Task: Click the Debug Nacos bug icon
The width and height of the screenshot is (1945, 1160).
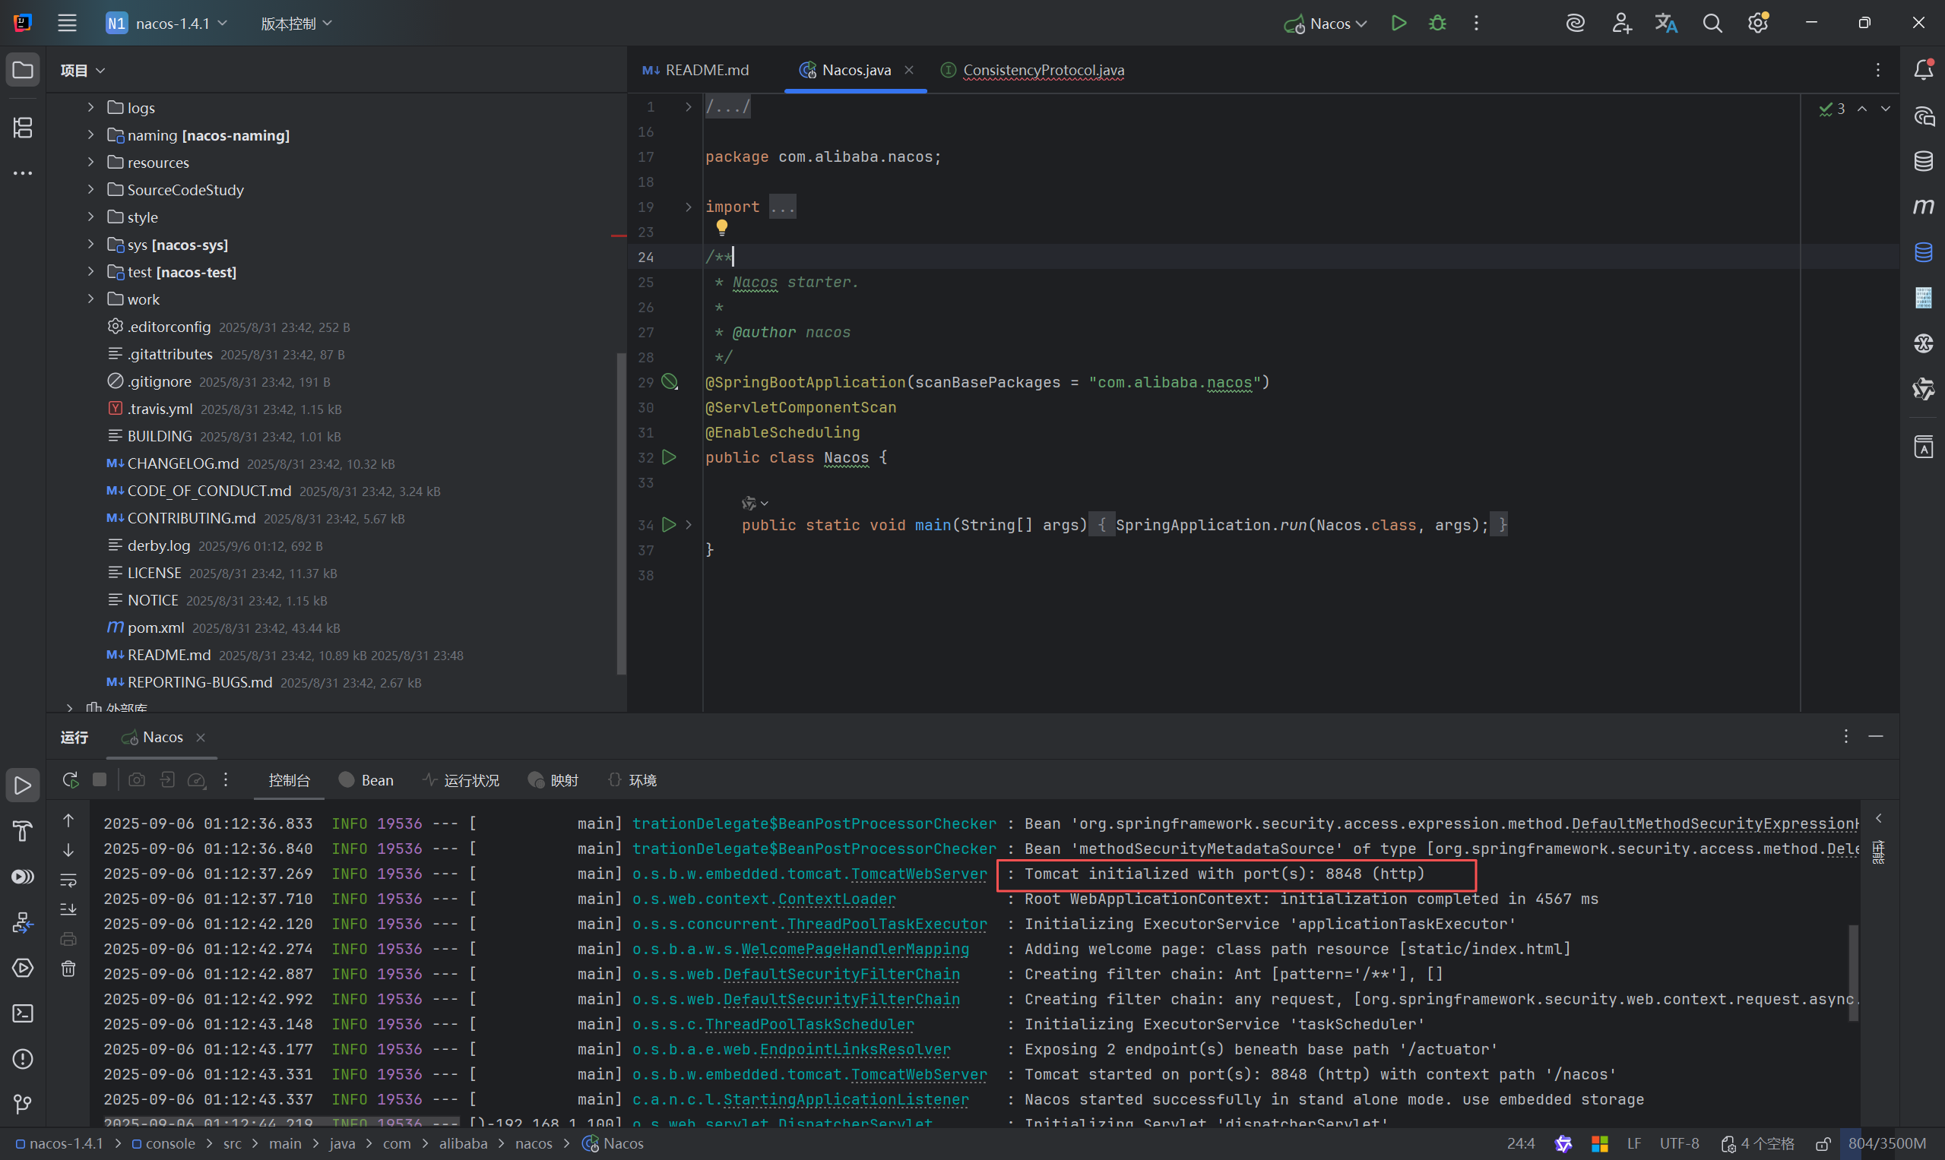Action: pos(1437,24)
